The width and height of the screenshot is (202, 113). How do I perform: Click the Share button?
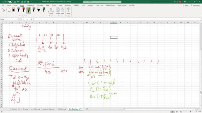coord(186,5)
